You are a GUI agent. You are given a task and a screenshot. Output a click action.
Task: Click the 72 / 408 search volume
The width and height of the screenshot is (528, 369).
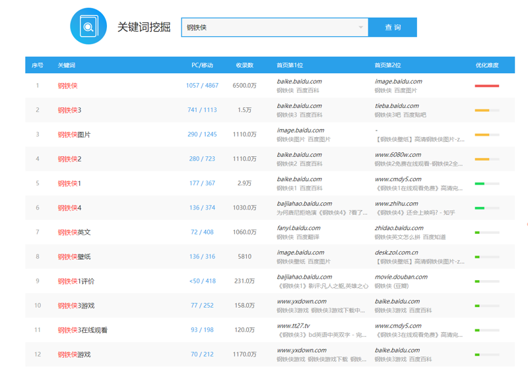(x=202, y=232)
